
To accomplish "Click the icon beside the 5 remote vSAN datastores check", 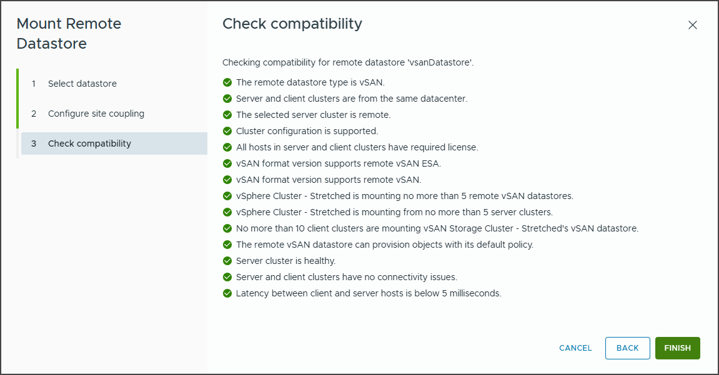I will click(227, 195).
